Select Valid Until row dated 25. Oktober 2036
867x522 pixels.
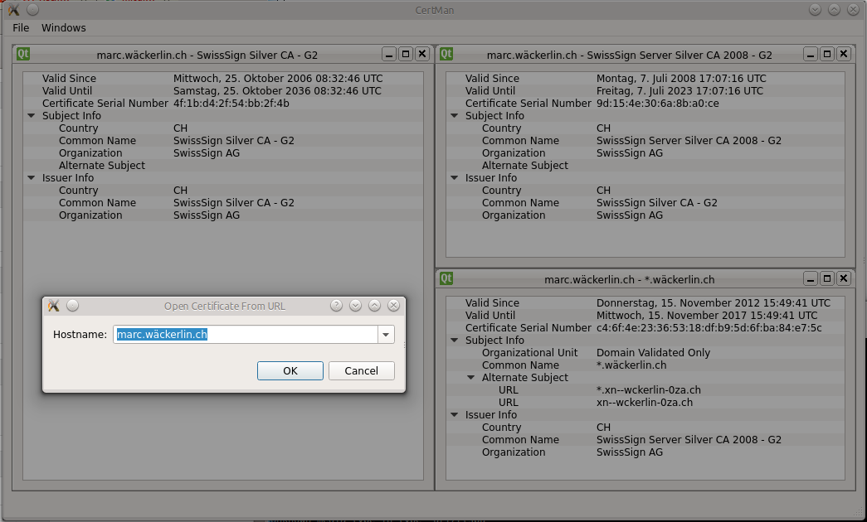223,91
